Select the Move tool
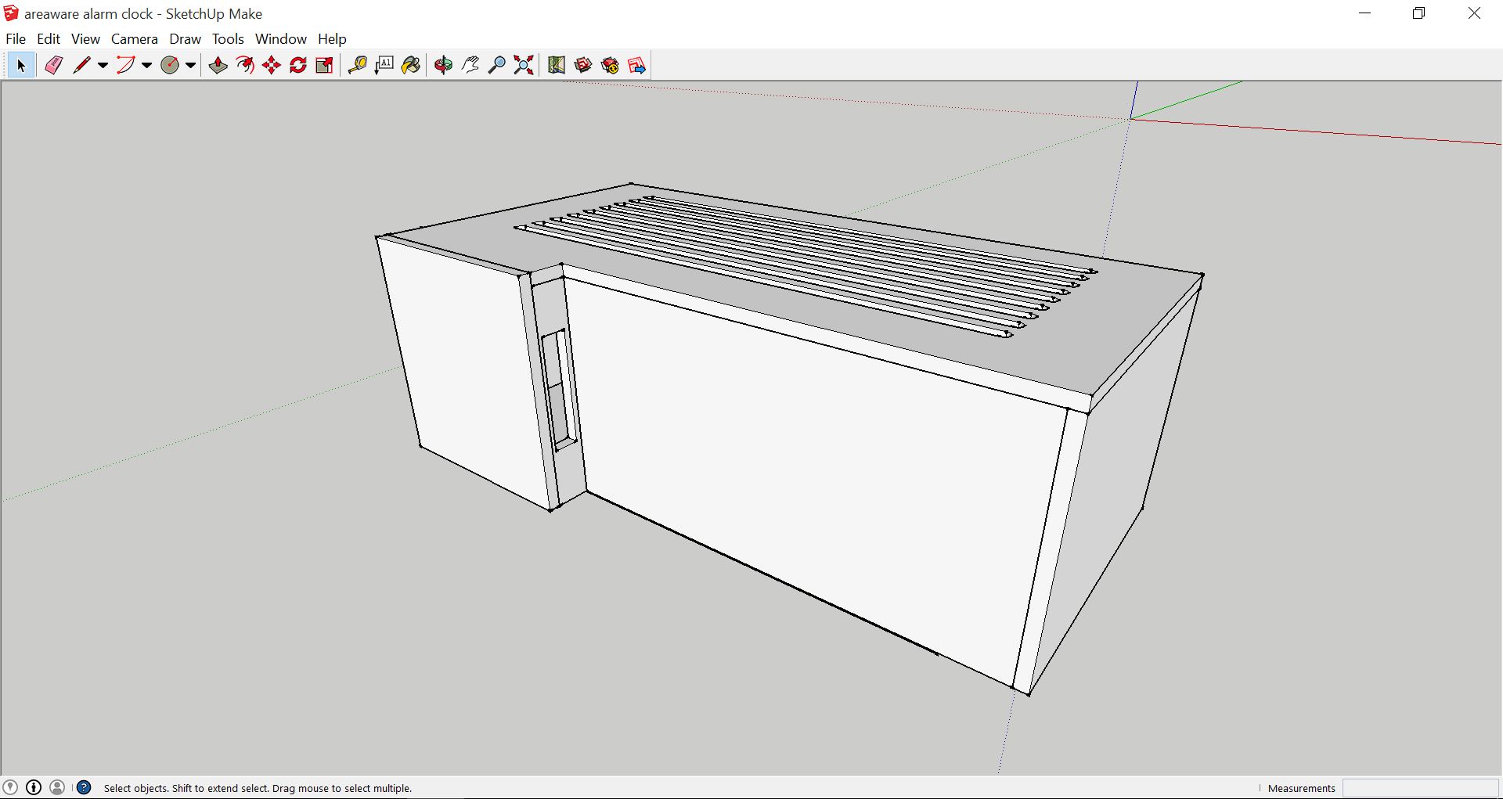1503x799 pixels. pos(272,66)
